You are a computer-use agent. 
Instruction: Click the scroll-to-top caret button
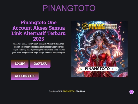point(131,92)
